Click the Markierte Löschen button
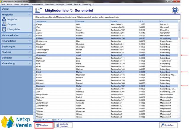Image resolution: width=190 pixels, height=130 pixels. (63, 125)
